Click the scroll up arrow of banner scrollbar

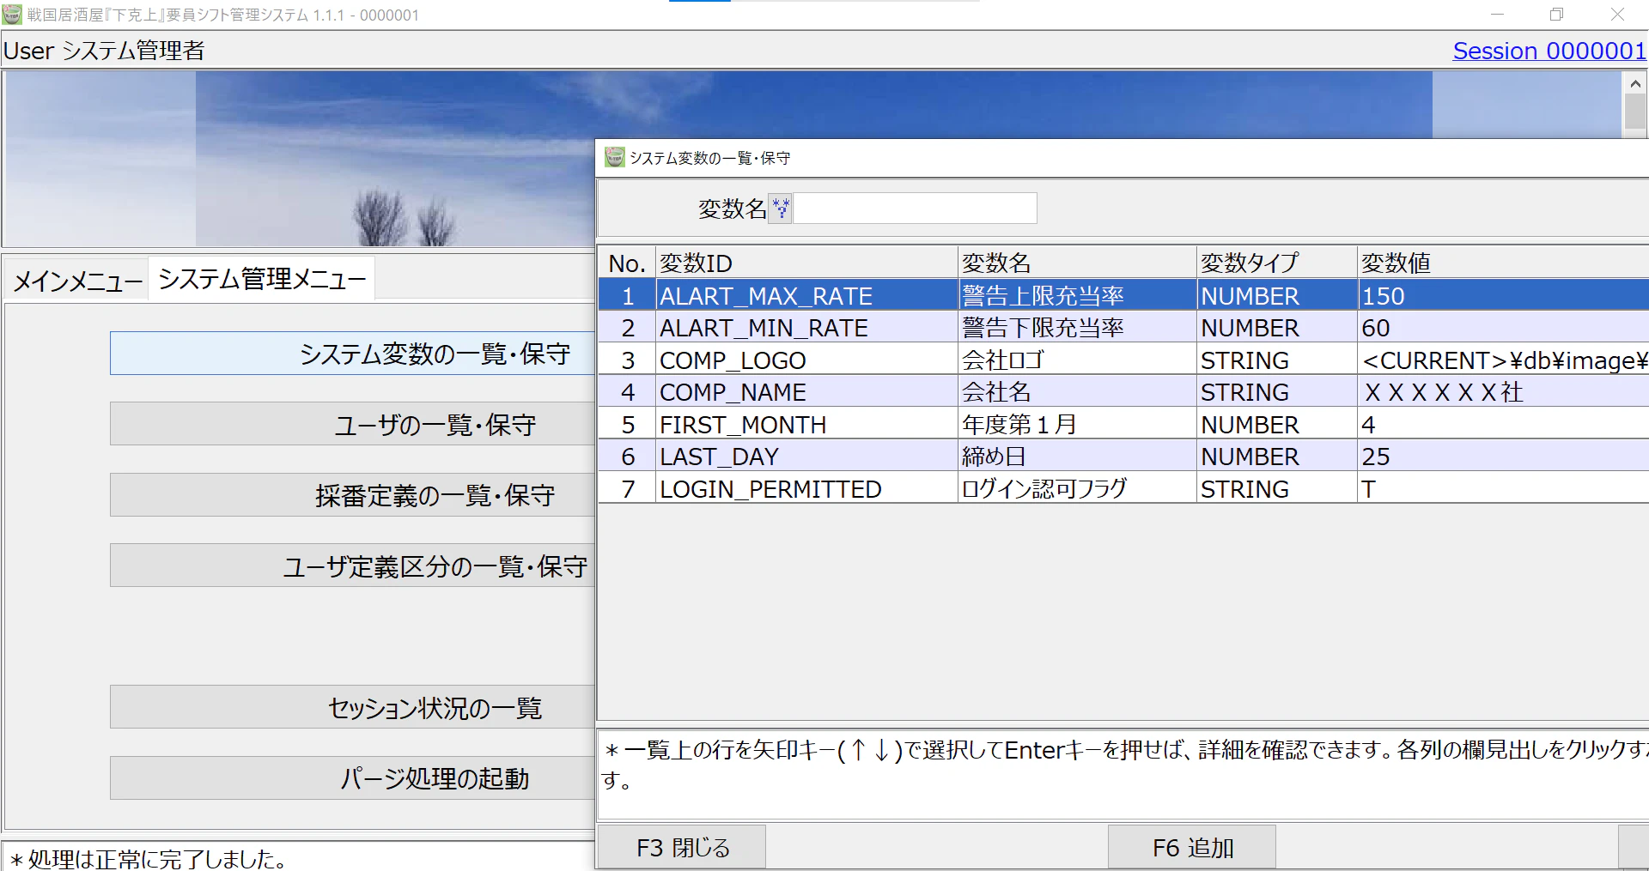click(1634, 83)
